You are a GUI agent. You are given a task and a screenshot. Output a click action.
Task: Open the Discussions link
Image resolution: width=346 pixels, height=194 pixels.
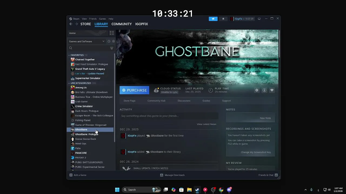[x=184, y=101]
